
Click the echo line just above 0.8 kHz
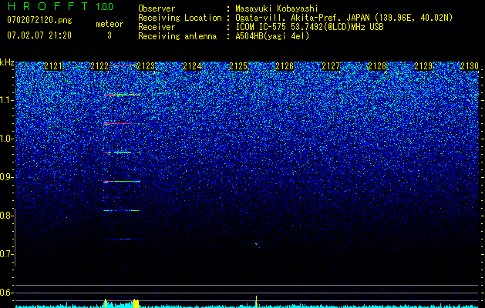point(122,210)
